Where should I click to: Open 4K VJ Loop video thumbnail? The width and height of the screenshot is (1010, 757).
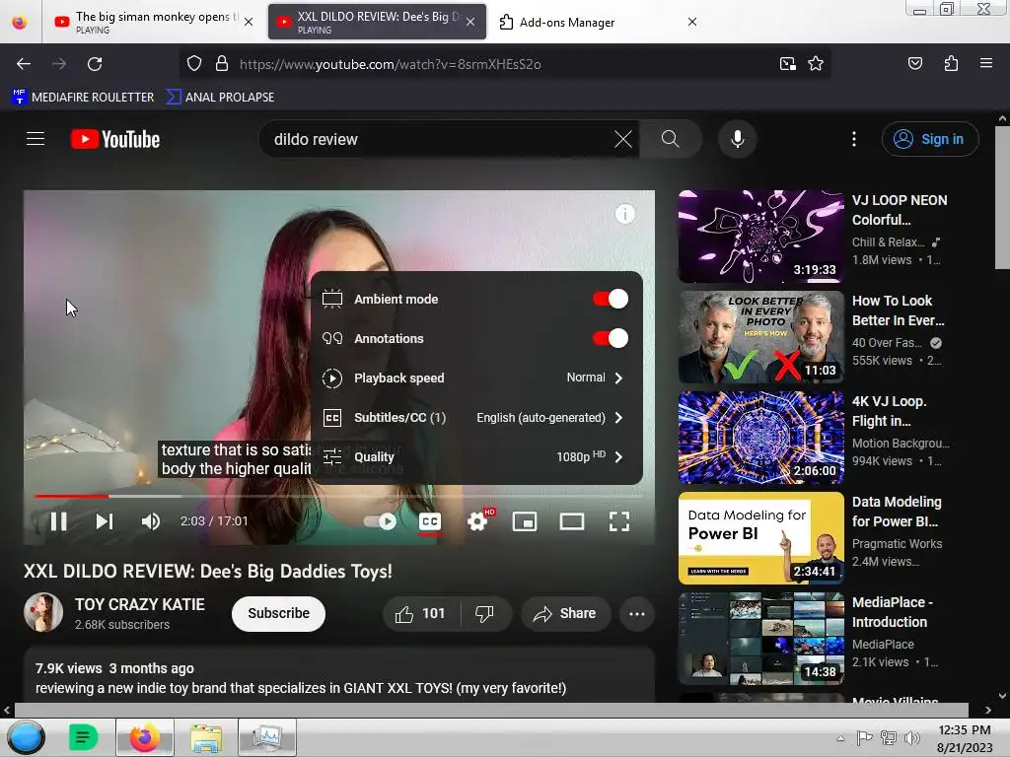(x=760, y=437)
